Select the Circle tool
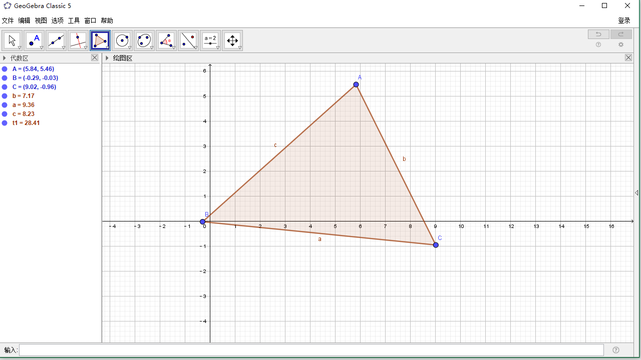641x360 pixels. [122, 40]
